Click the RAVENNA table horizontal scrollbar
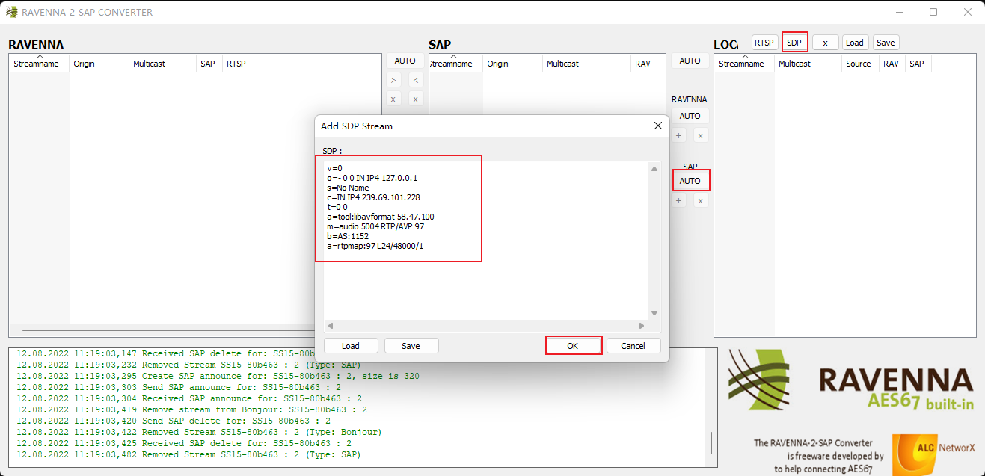 (x=168, y=330)
